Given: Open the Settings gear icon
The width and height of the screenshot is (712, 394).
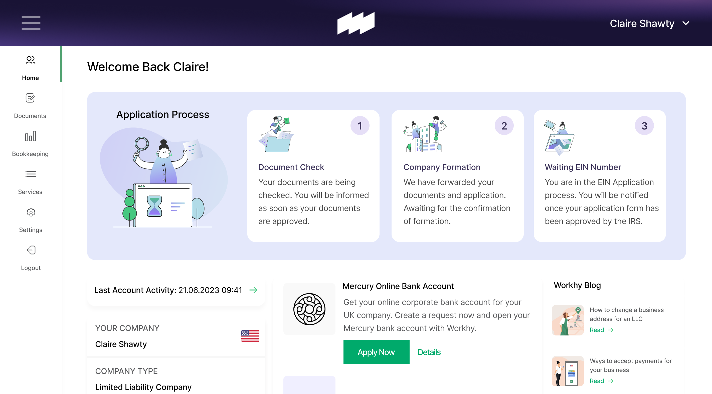Looking at the screenshot, I should pos(31,212).
